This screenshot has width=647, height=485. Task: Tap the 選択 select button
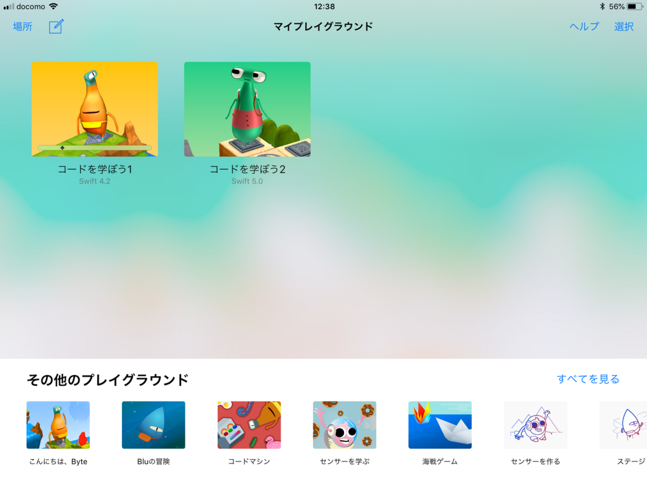pyautogui.click(x=624, y=27)
